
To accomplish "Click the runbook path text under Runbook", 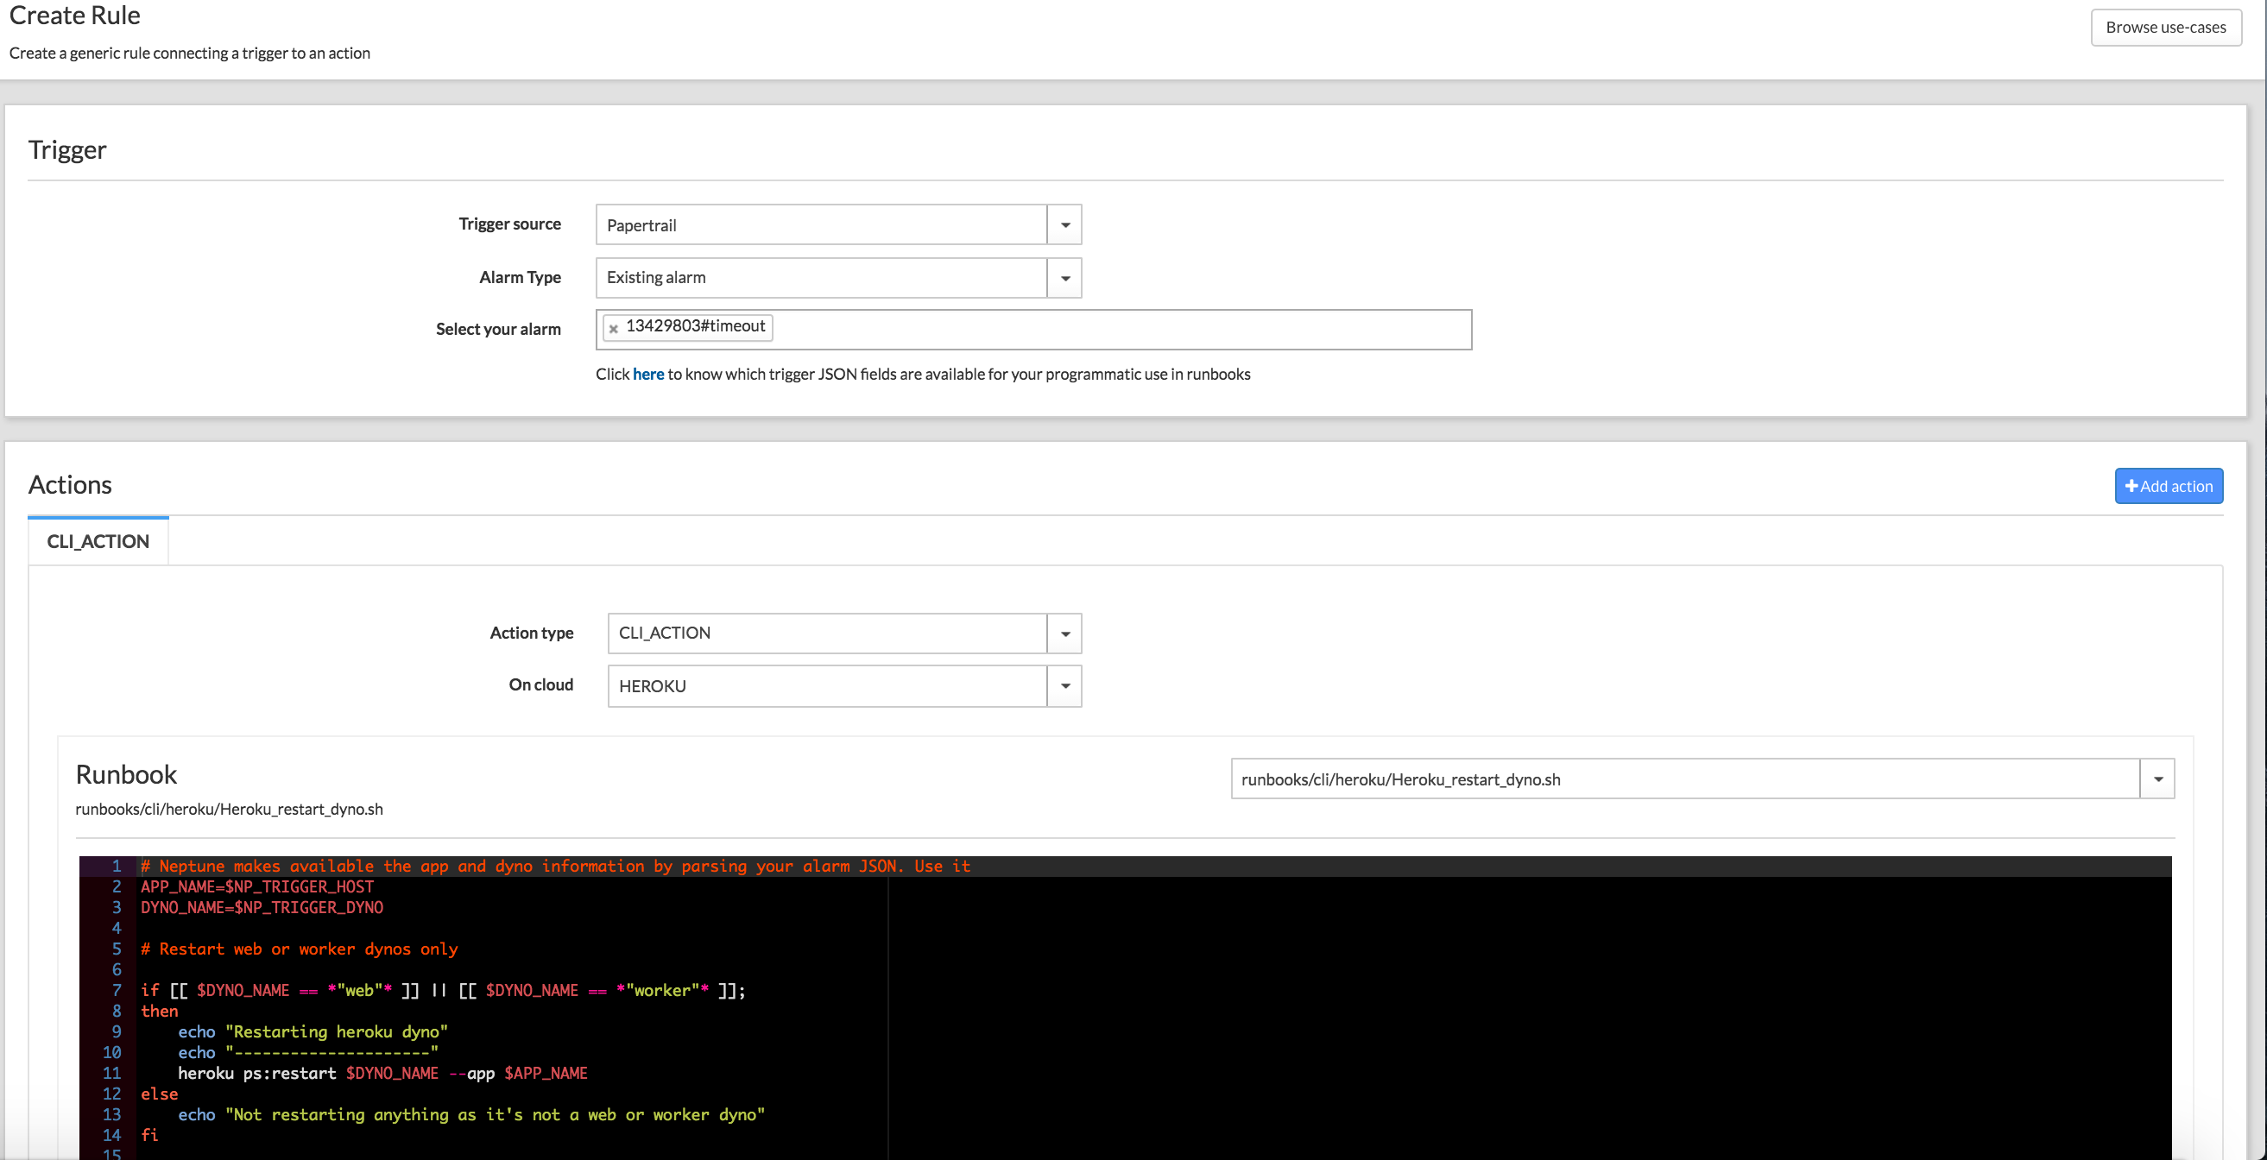I will 229,809.
